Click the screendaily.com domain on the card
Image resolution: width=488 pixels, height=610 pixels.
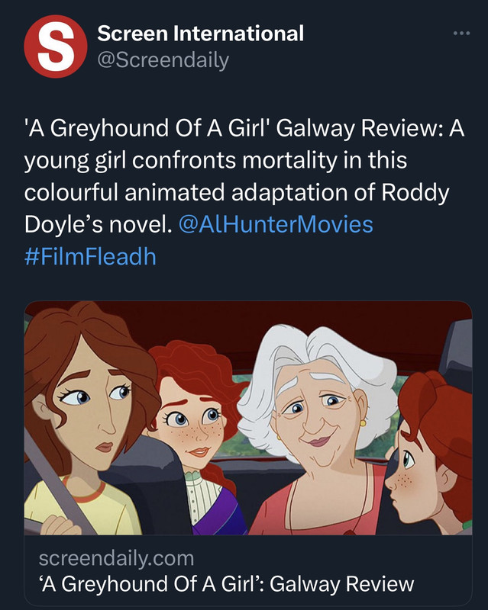pyautogui.click(x=116, y=558)
